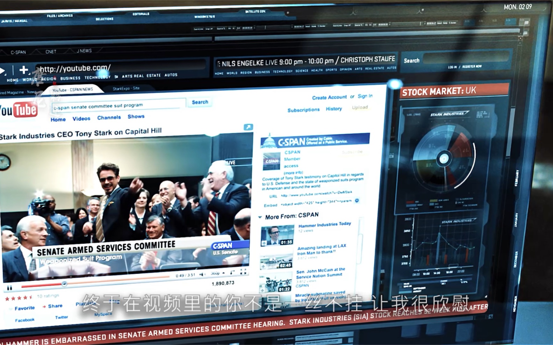Open History link
This screenshot has height=345, width=553.
tap(334, 109)
